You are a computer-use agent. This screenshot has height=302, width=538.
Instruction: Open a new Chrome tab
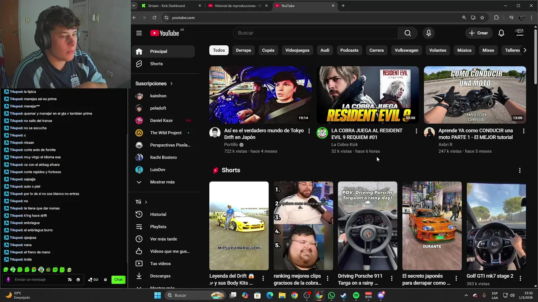(343, 5)
